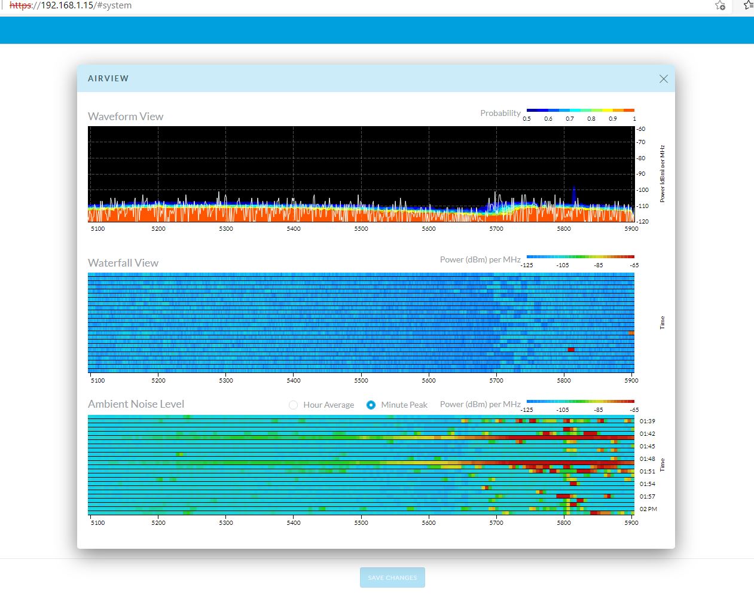This screenshot has width=754, height=596.
Task: Click the Waterfall View heatmap chart
Action: pos(361,323)
